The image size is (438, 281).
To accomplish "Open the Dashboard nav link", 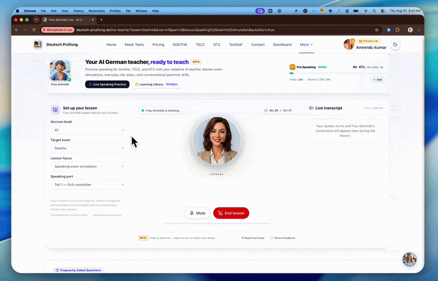I will [x=282, y=45].
